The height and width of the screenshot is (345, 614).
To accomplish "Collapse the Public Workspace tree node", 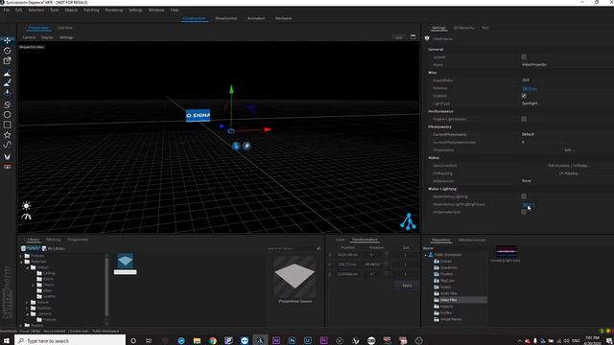I will pos(426,255).
